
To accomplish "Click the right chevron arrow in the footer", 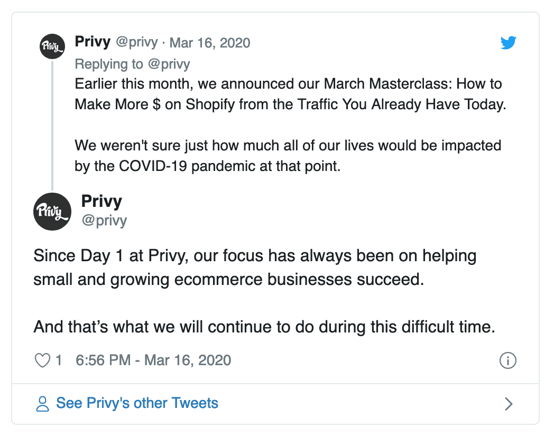I will pyautogui.click(x=509, y=404).
